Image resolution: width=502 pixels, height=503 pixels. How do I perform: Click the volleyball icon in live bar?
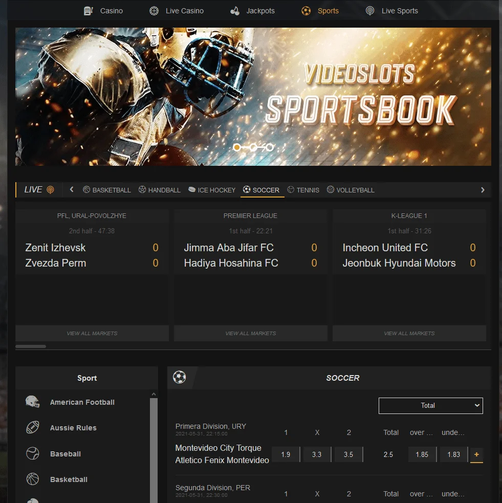(x=331, y=190)
